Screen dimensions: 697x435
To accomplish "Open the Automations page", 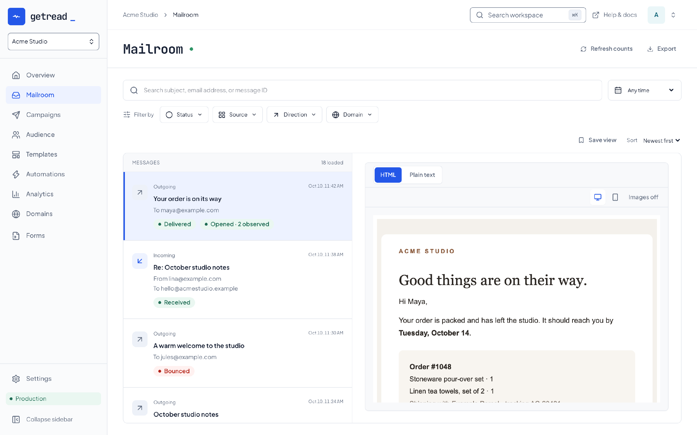I will pos(53,174).
